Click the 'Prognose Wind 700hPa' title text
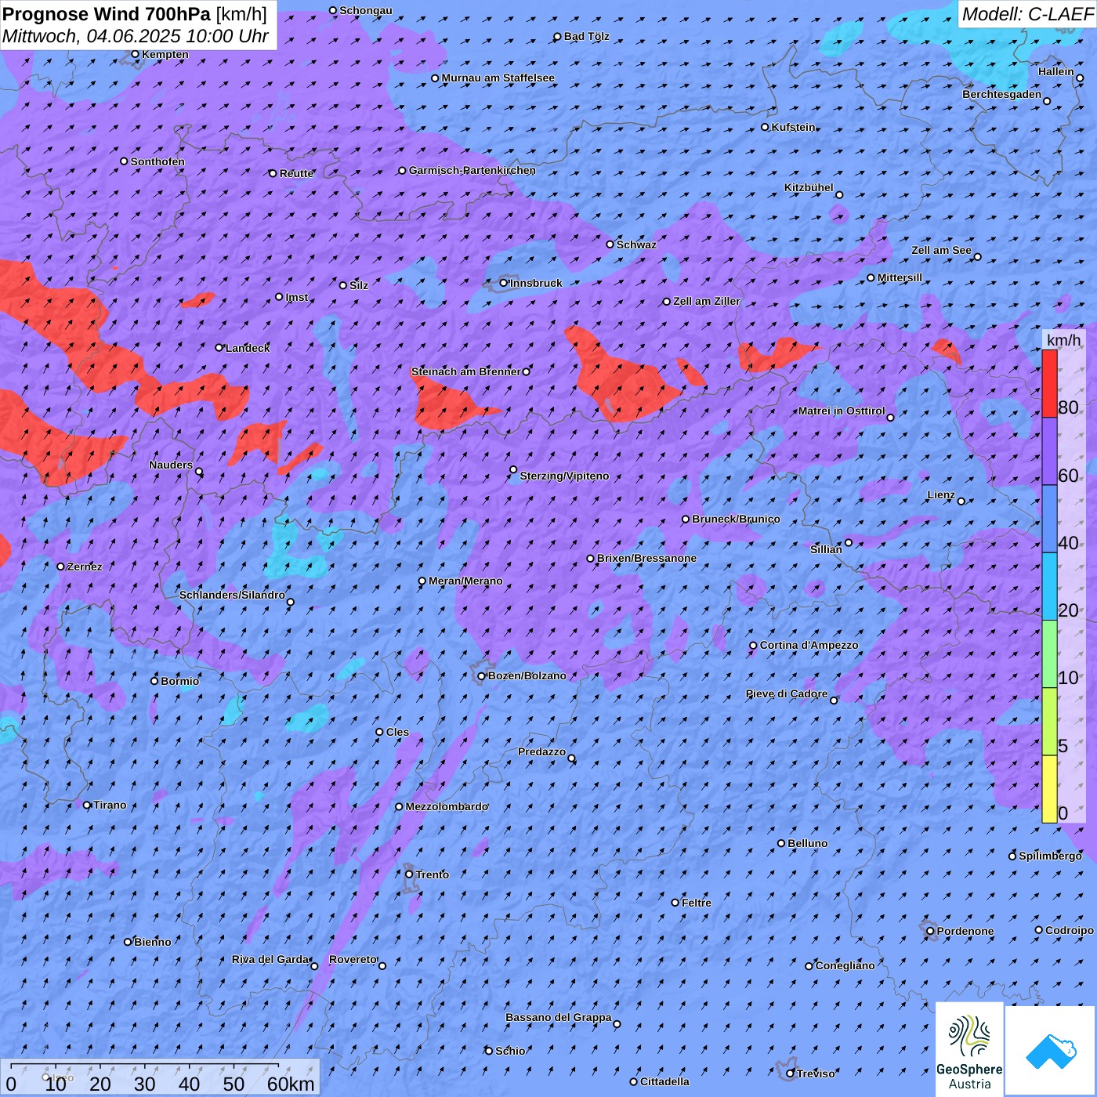 pos(107,14)
